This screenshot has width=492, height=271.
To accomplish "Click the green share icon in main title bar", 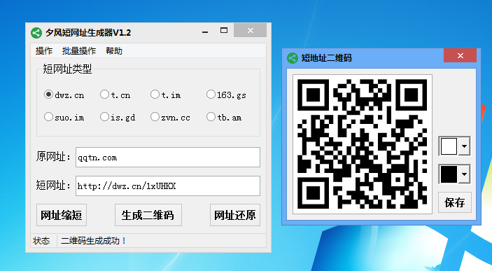I will click(x=36, y=33).
